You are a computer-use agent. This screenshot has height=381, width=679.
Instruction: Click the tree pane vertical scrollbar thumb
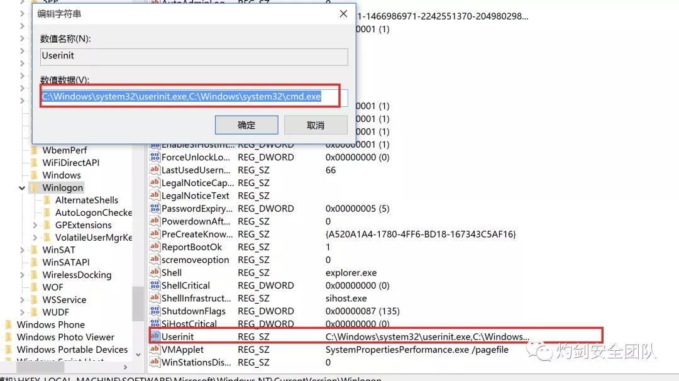[138, 304]
